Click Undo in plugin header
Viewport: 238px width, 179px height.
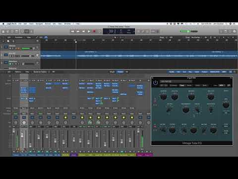[x=198, y=86]
